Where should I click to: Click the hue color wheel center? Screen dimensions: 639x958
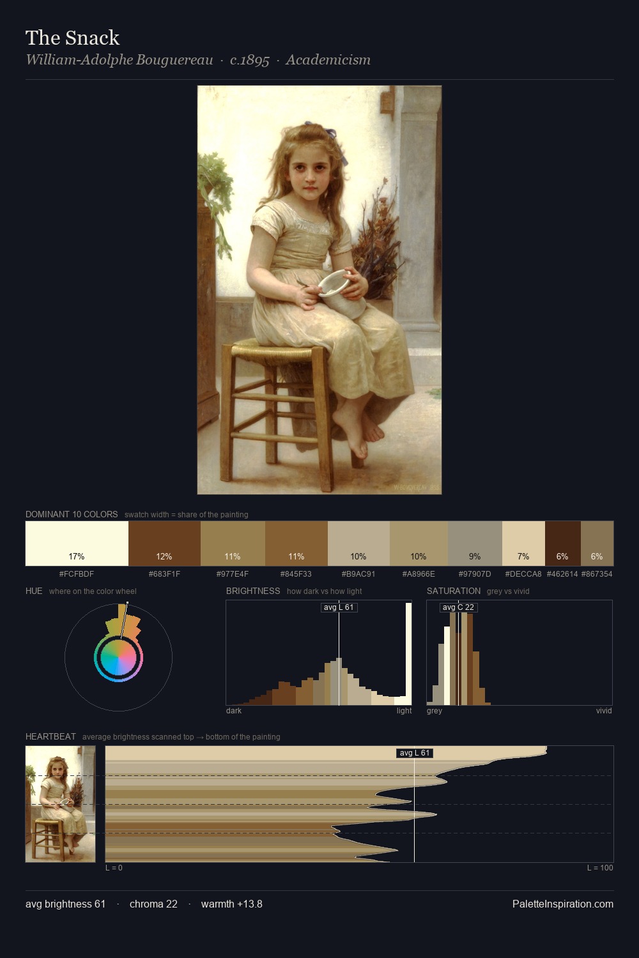coord(118,657)
